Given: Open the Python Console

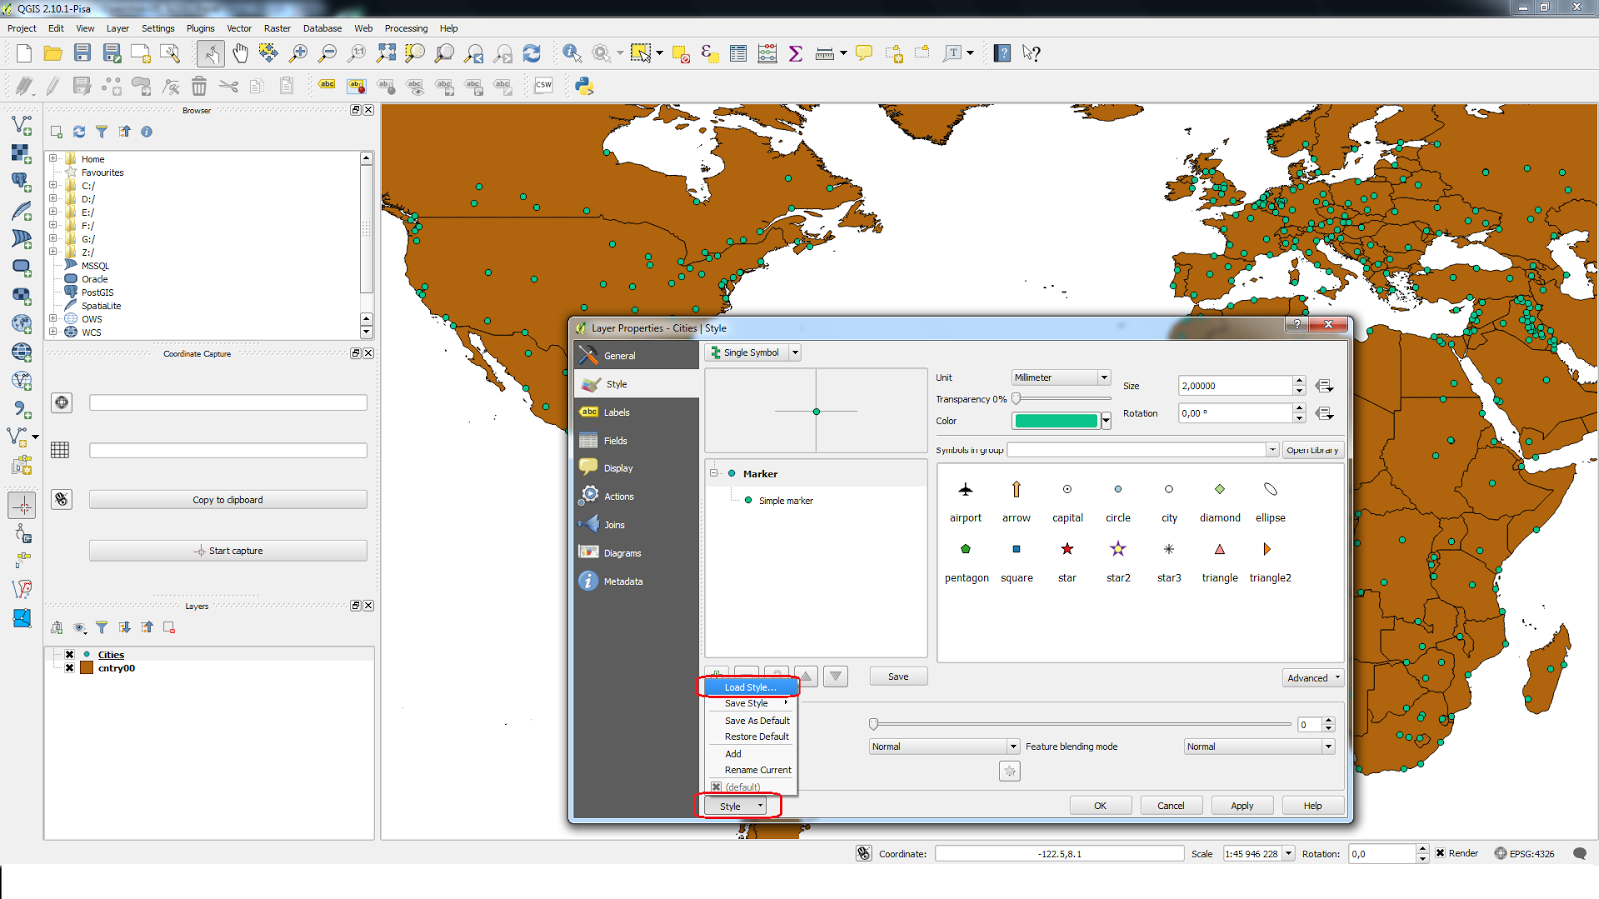Looking at the screenshot, I should pos(586,86).
